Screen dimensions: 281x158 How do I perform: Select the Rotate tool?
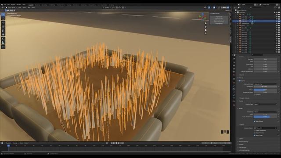pos(3,27)
